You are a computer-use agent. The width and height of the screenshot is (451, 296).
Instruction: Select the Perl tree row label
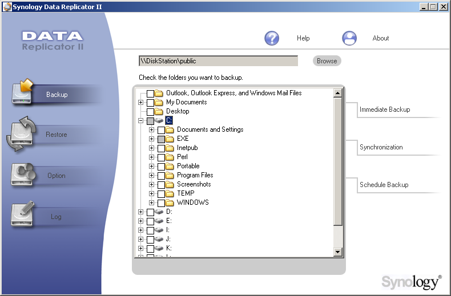pyautogui.click(x=182, y=157)
